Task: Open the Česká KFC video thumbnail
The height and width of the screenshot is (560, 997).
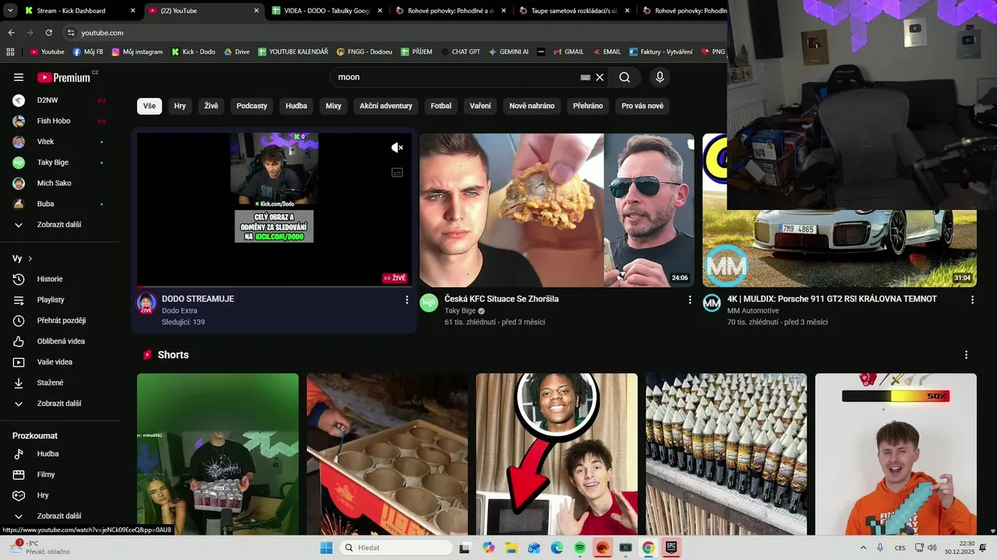Action: [x=557, y=210]
